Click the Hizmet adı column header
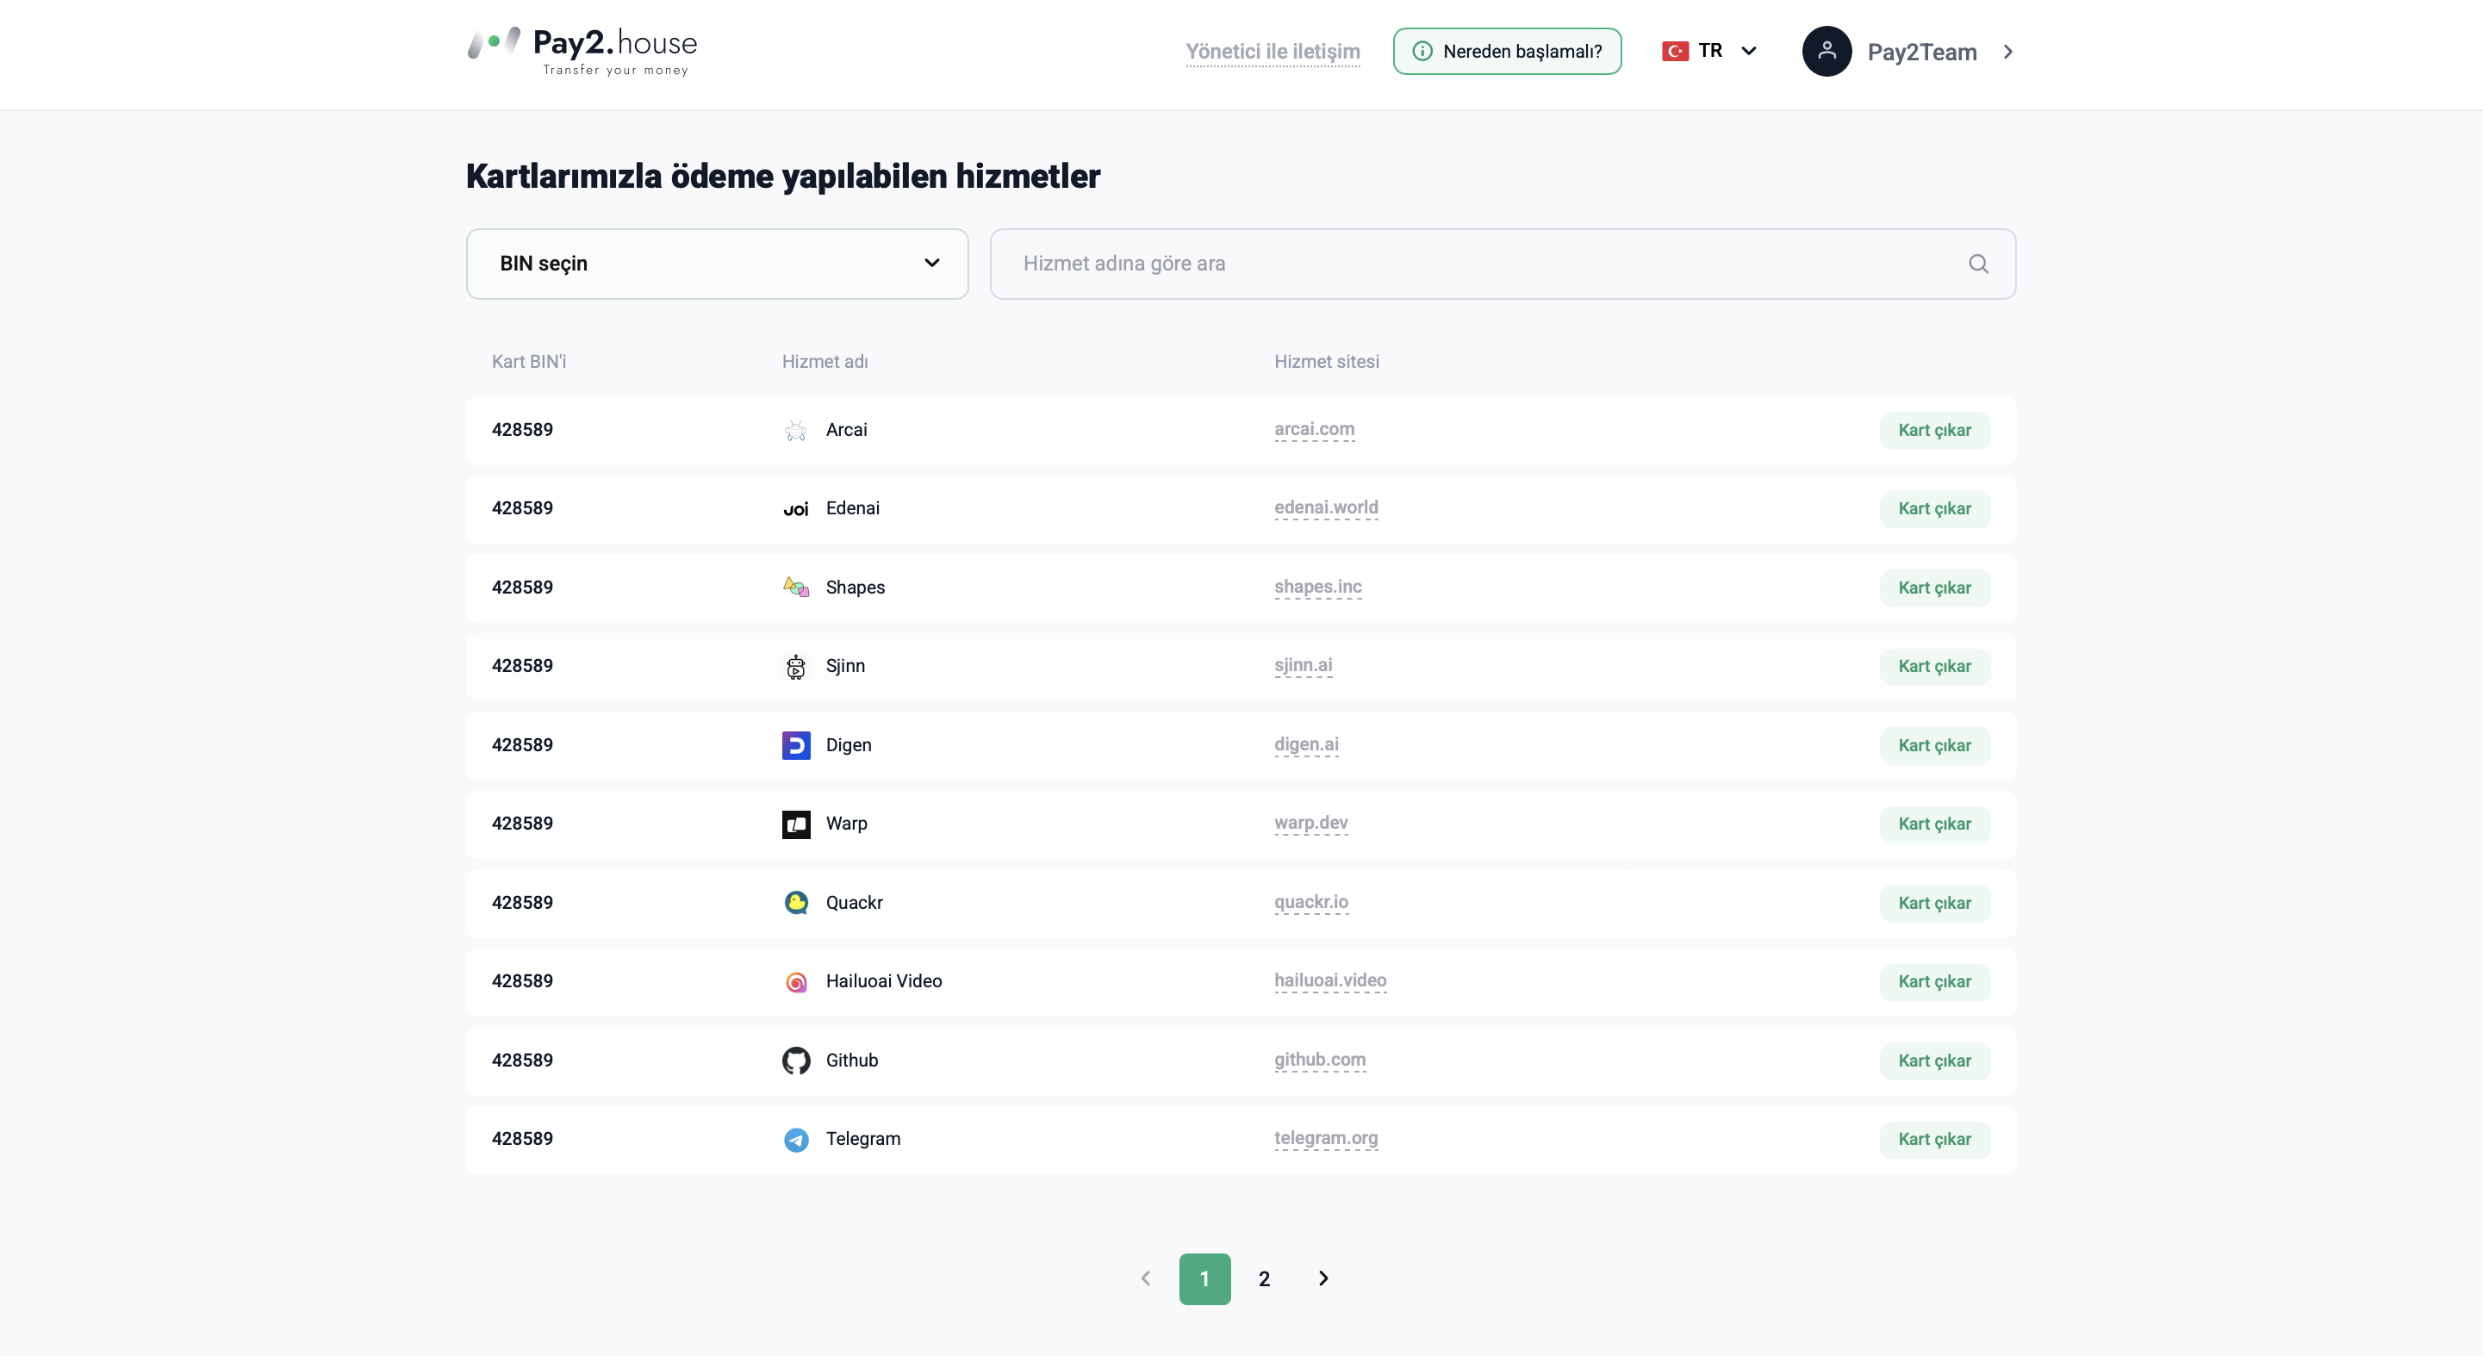2483x1356 pixels. (825, 362)
